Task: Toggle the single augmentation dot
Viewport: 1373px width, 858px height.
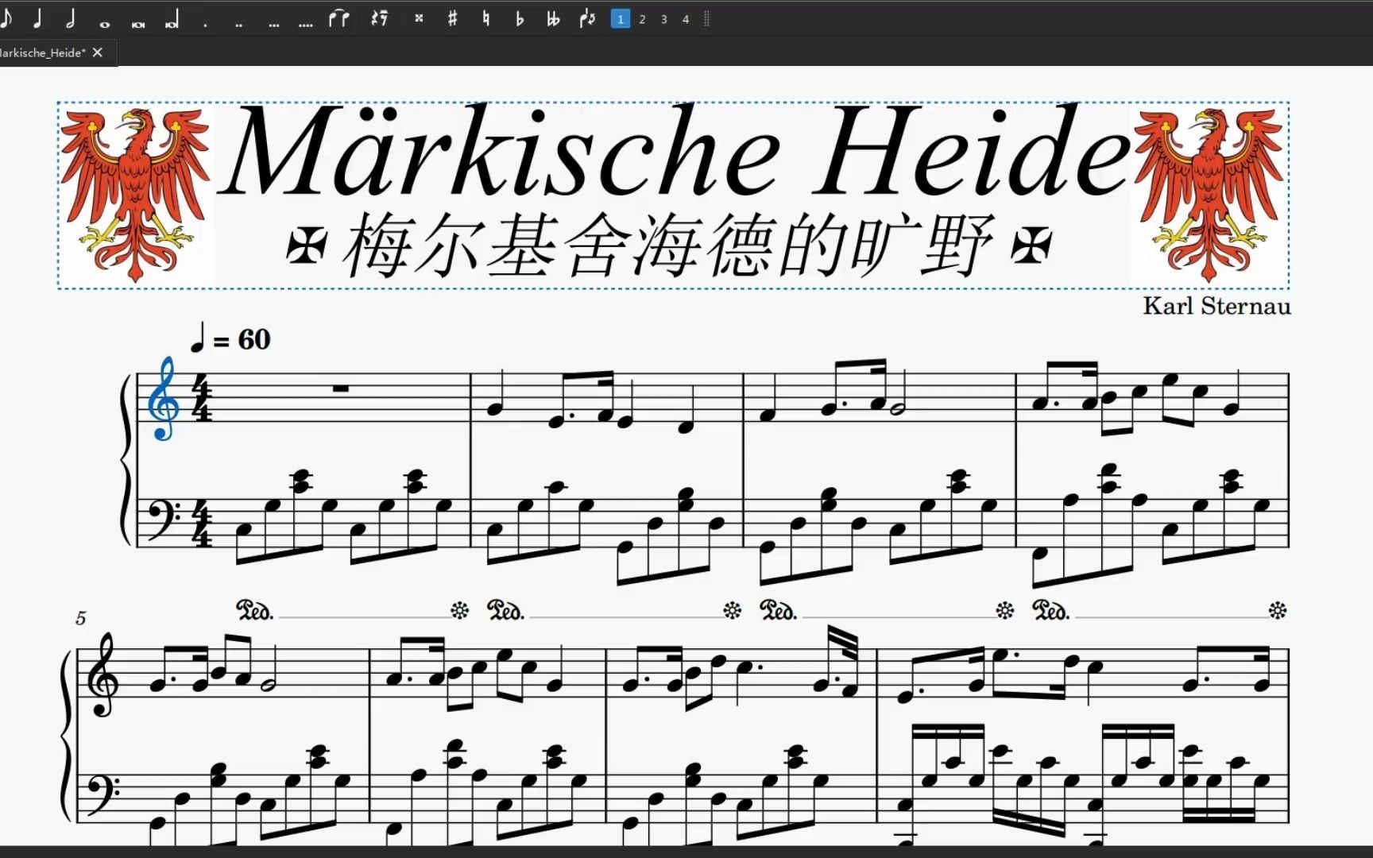Action: coord(205,25)
